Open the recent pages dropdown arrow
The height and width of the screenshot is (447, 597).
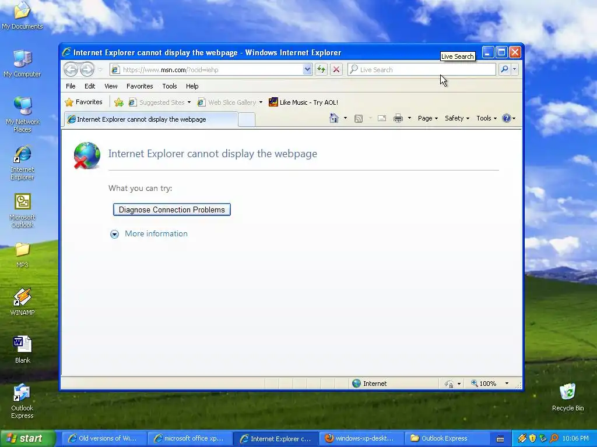pyautogui.click(x=100, y=70)
